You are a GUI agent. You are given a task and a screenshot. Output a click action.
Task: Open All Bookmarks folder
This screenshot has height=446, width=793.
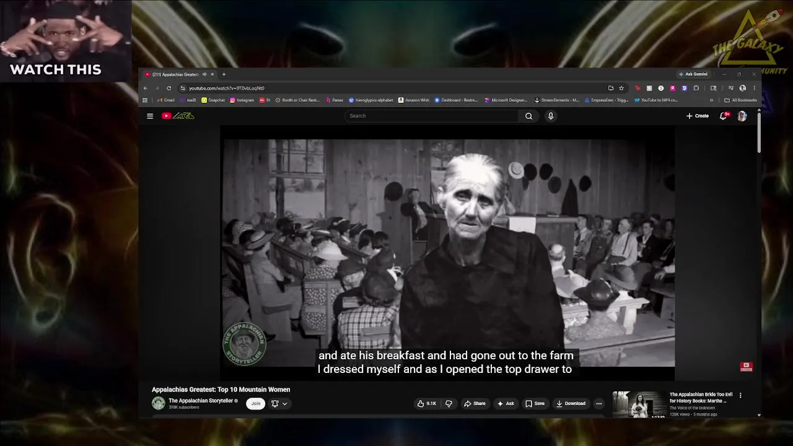[x=740, y=100]
